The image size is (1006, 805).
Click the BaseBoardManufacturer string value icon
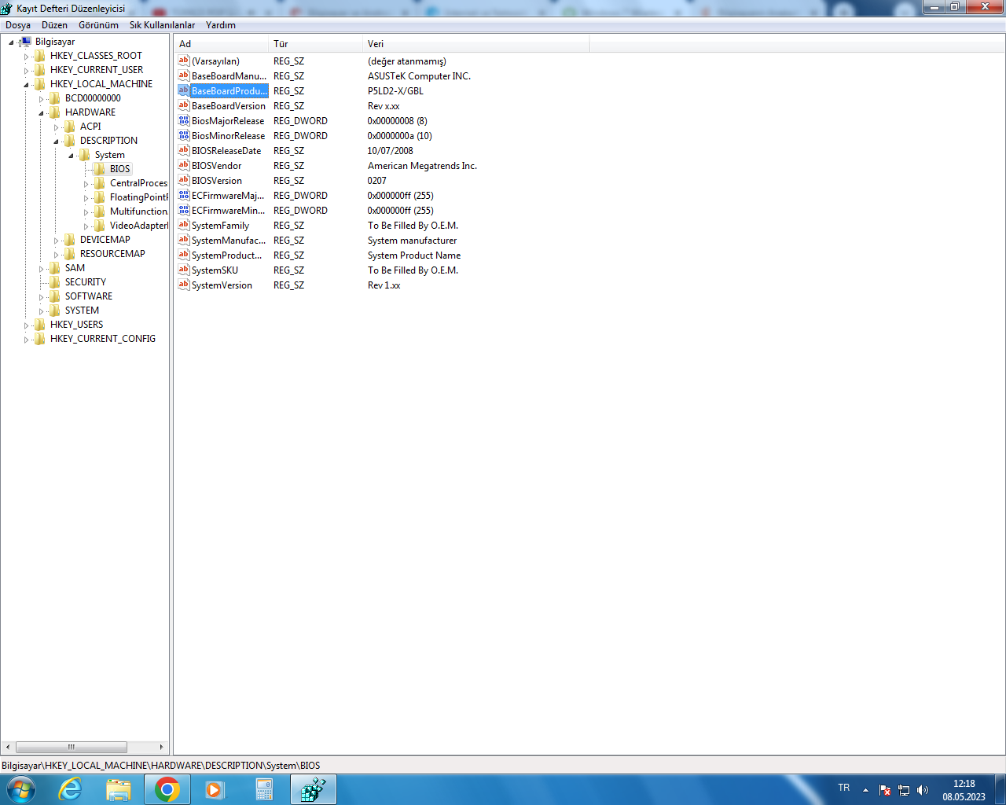(184, 75)
